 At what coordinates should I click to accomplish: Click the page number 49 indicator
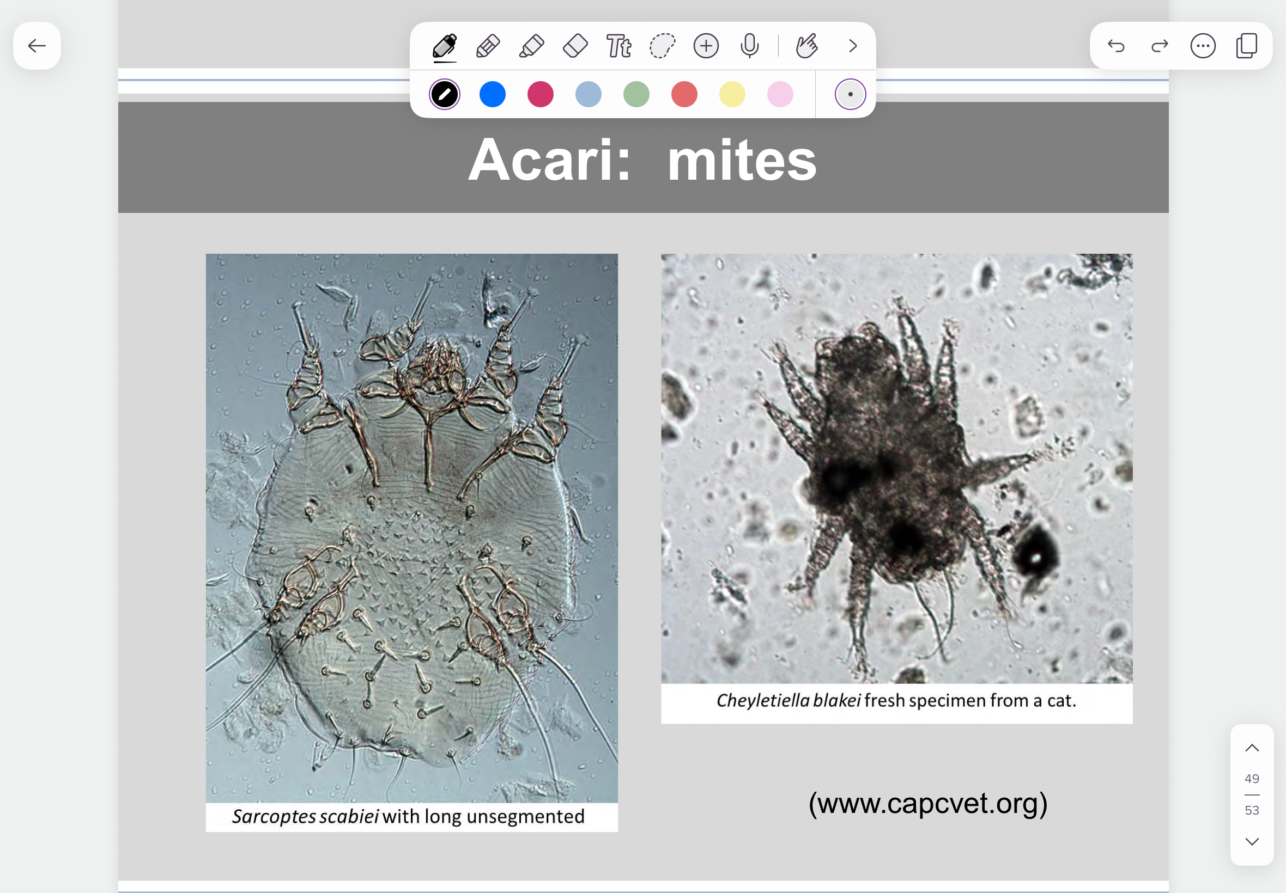(1252, 779)
